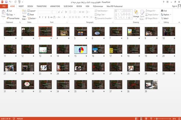The image size is (181, 120).
Task: Click the New Slide button icon
Action: [24, 12]
